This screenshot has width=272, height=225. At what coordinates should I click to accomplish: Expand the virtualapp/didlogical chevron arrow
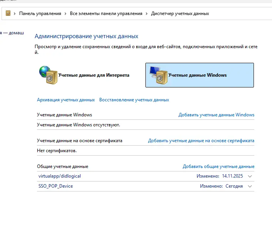[x=250, y=176]
